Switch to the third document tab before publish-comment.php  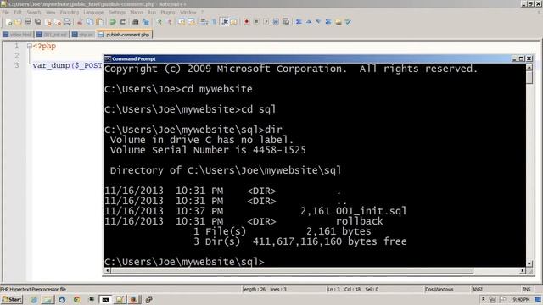[83, 35]
